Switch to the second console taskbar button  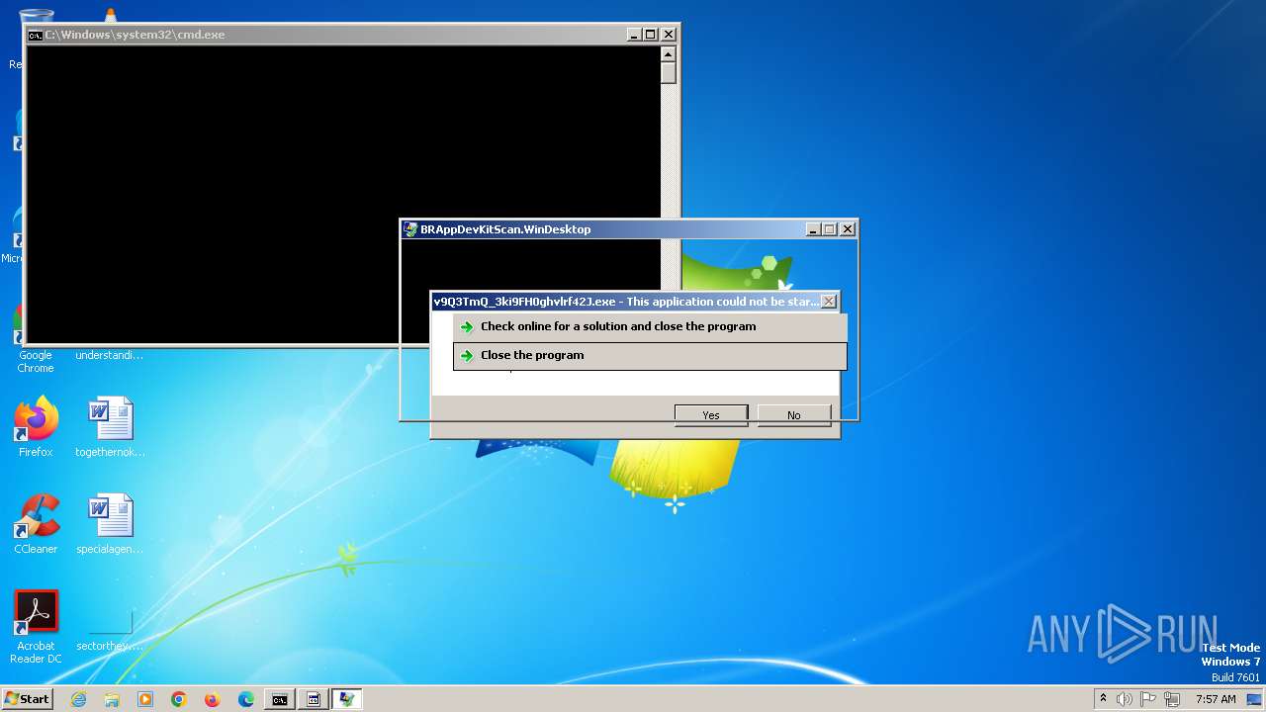[x=314, y=699]
